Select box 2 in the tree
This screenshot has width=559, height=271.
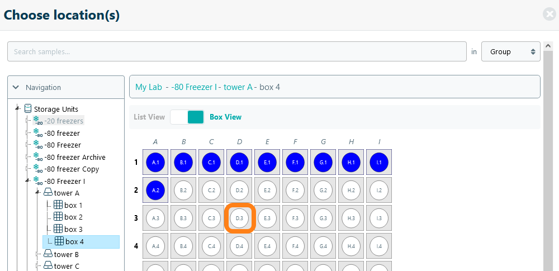73,217
